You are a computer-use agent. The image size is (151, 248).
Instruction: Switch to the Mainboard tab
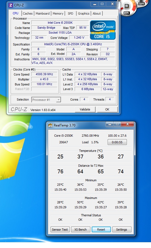click(43, 14)
